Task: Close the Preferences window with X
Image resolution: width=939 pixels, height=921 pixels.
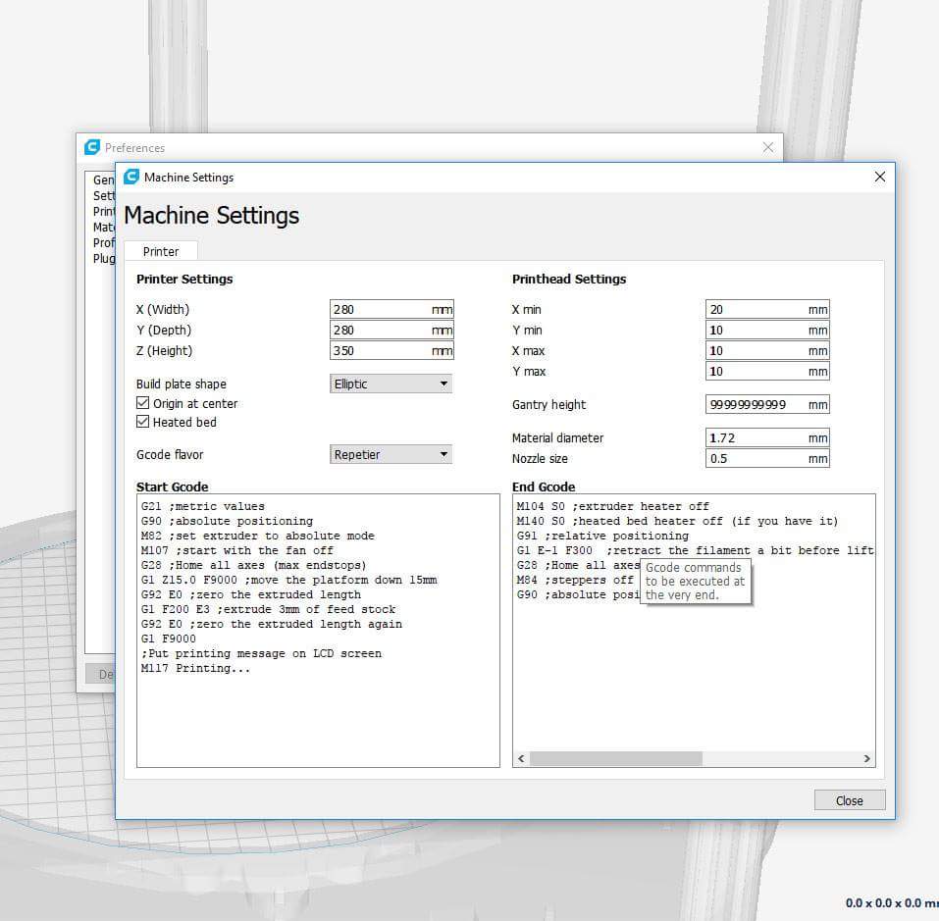Action: [x=768, y=147]
